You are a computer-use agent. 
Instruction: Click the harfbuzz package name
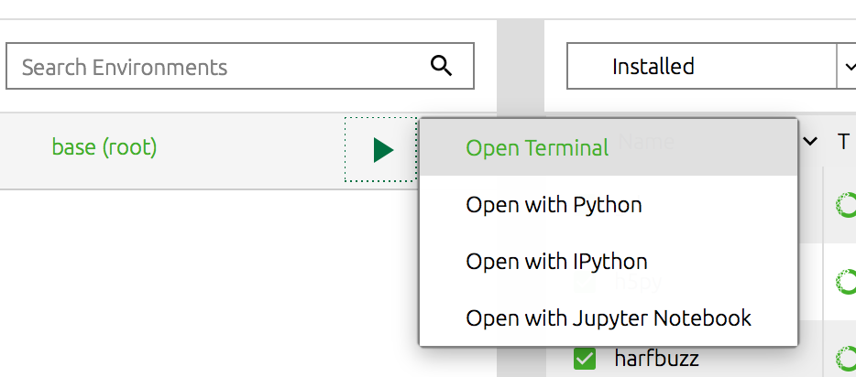click(x=656, y=358)
